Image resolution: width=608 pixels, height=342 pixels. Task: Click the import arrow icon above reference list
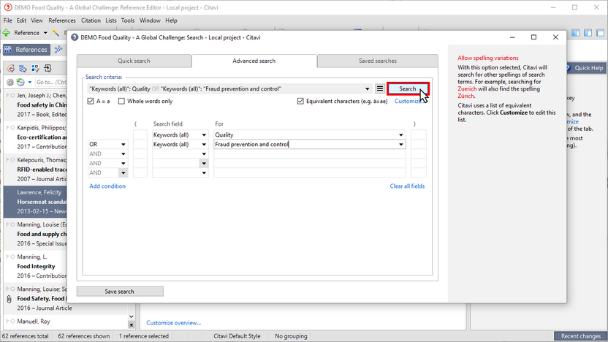47,69
